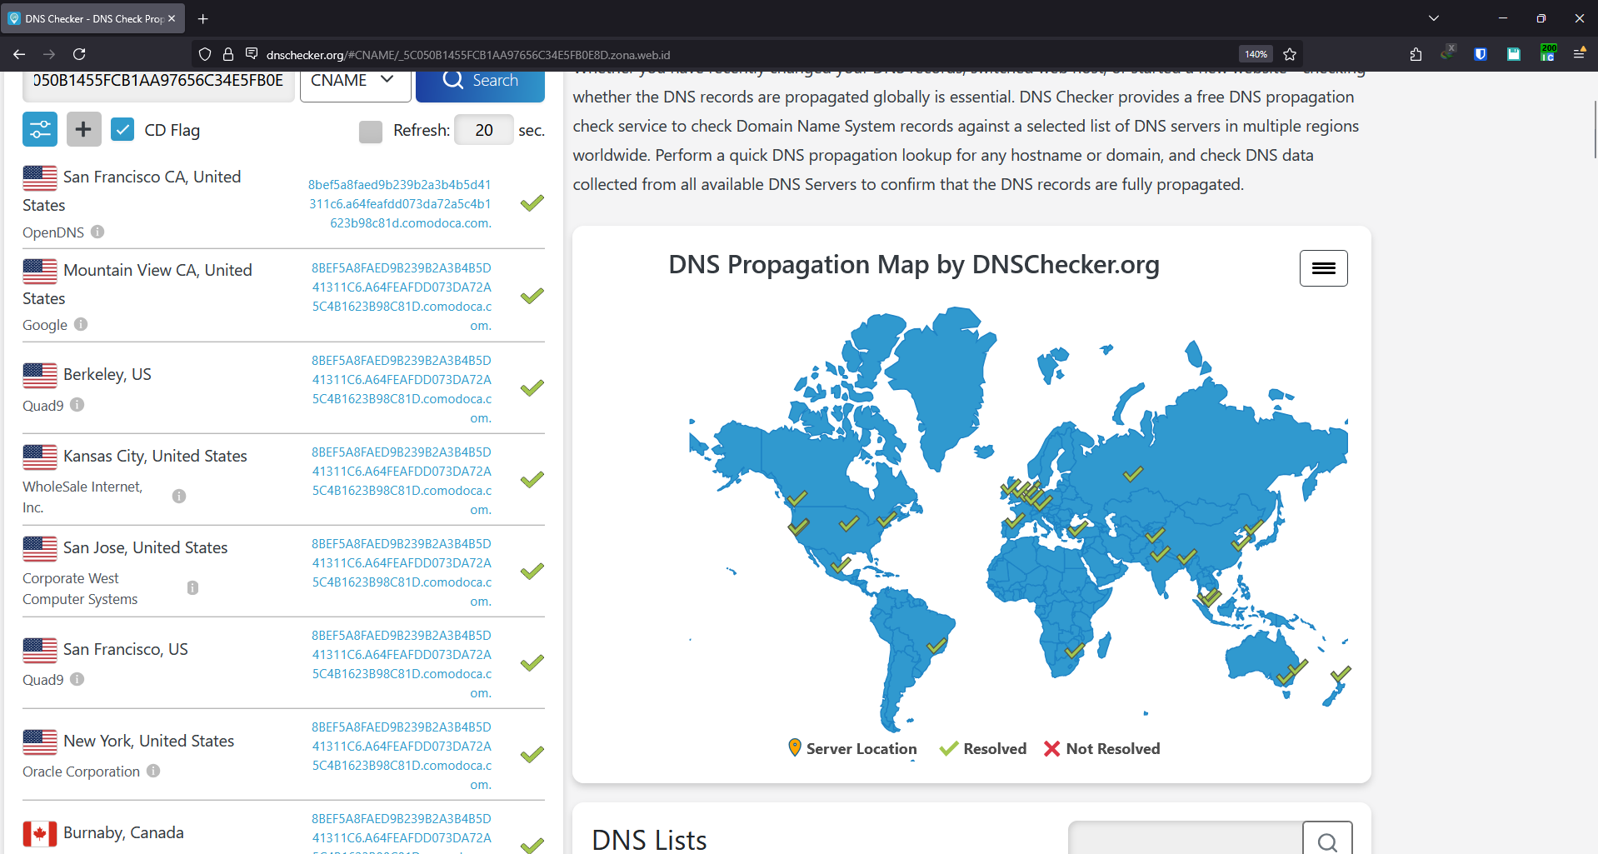Viewport: 1598px width, 854px height.
Task: Open the CNAME record type dropdown
Action: (x=354, y=80)
